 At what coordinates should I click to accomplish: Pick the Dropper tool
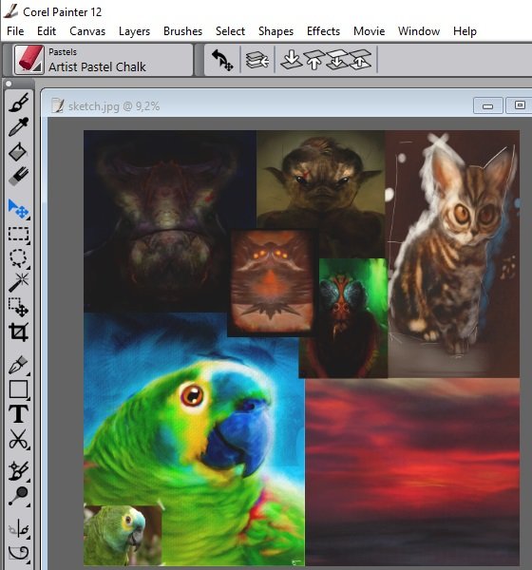[x=19, y=126]
